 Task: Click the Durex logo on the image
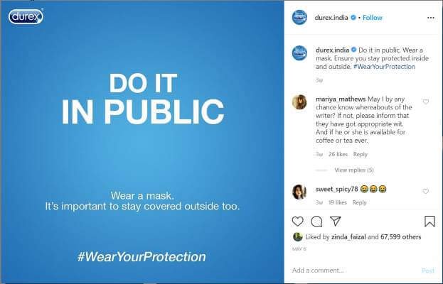(x=26, y=16)
